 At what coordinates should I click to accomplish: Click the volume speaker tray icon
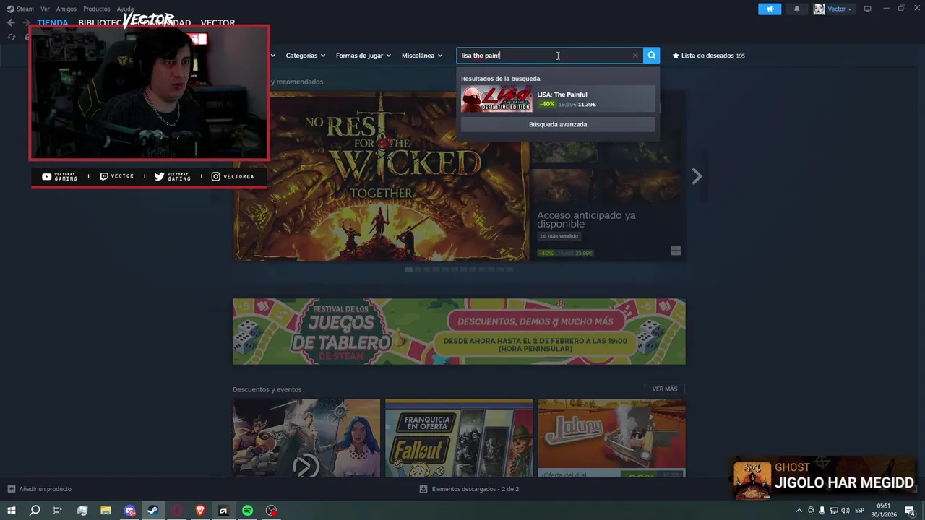[845, 511]
